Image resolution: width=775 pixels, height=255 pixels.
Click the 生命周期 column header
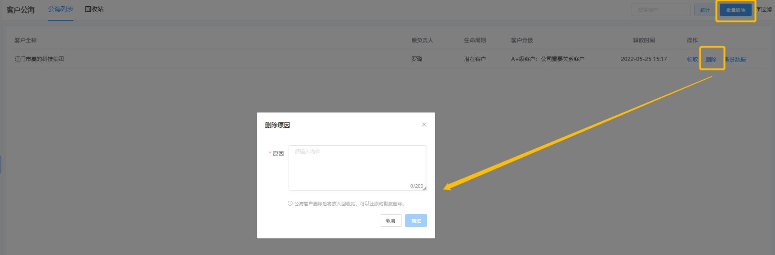tap(475, 40)
